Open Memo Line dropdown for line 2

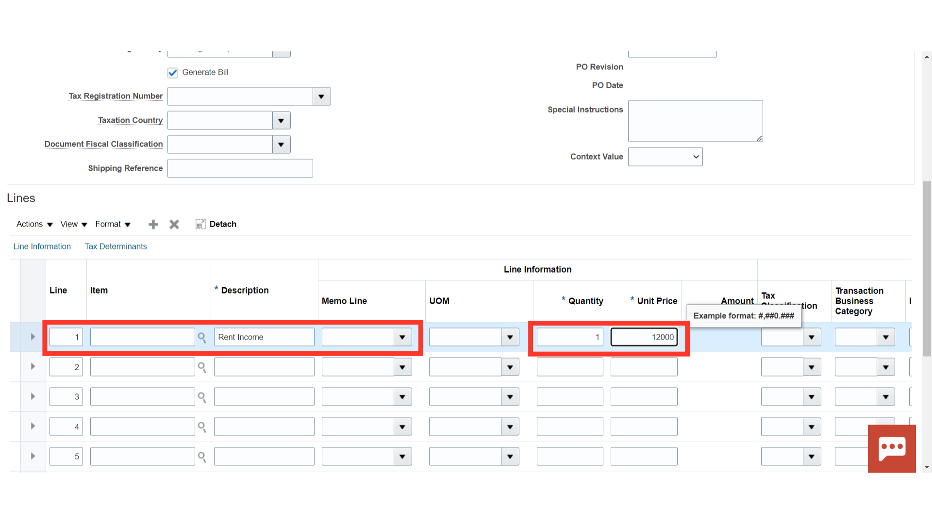pyautogui.click(x=402, y=367)
